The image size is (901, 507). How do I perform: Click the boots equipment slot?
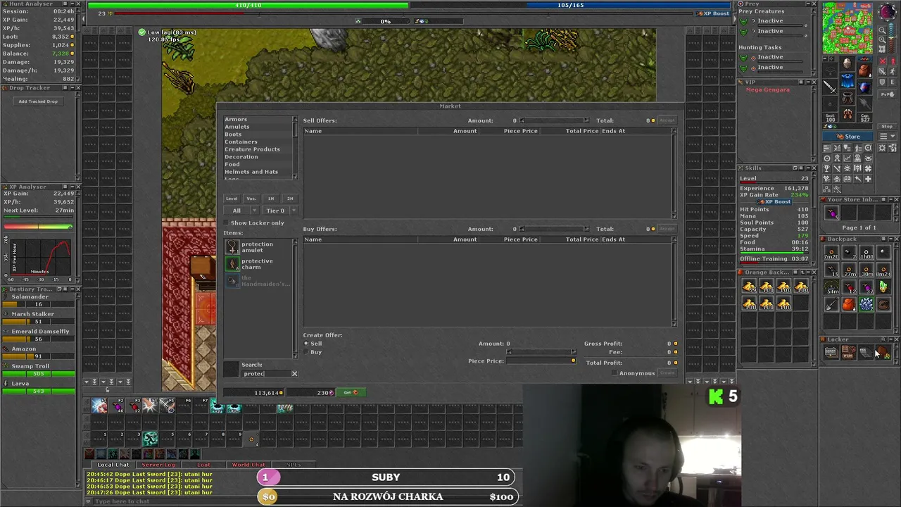[x=847, y=114]
